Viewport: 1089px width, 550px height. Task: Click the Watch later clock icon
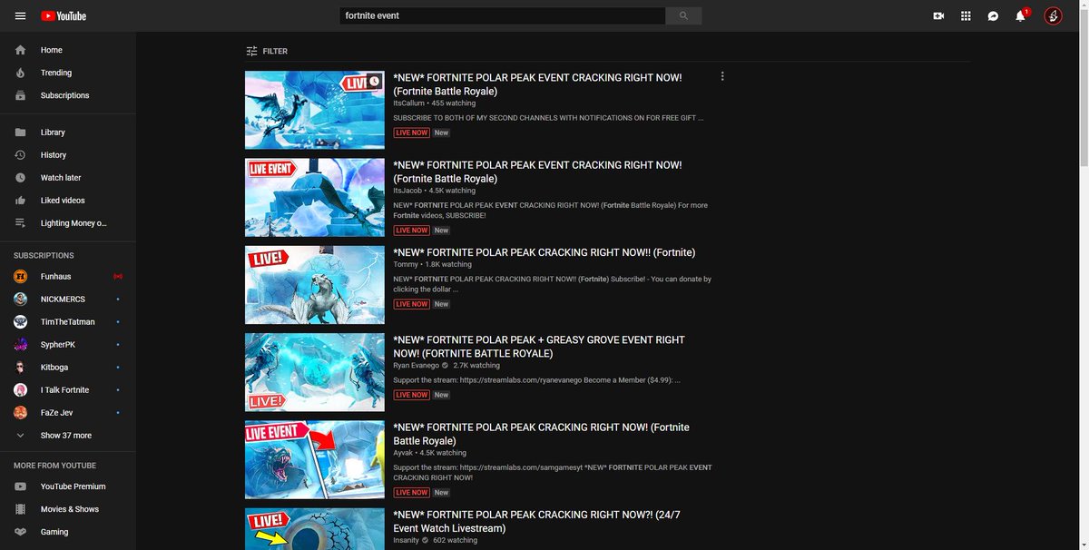[20, 178]
